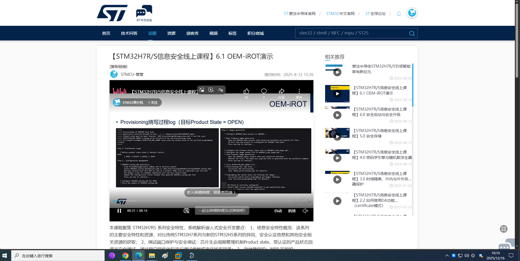Open the 4.0 密码学引擎与随机数发生器 title
520x261 pixels.
[382, 155]
